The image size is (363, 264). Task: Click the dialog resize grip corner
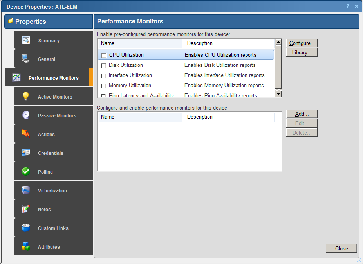(x=359, y=260)
